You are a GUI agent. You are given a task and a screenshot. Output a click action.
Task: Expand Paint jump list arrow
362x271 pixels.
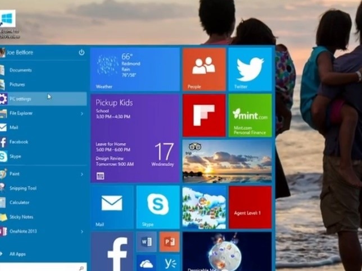point(82,174)
